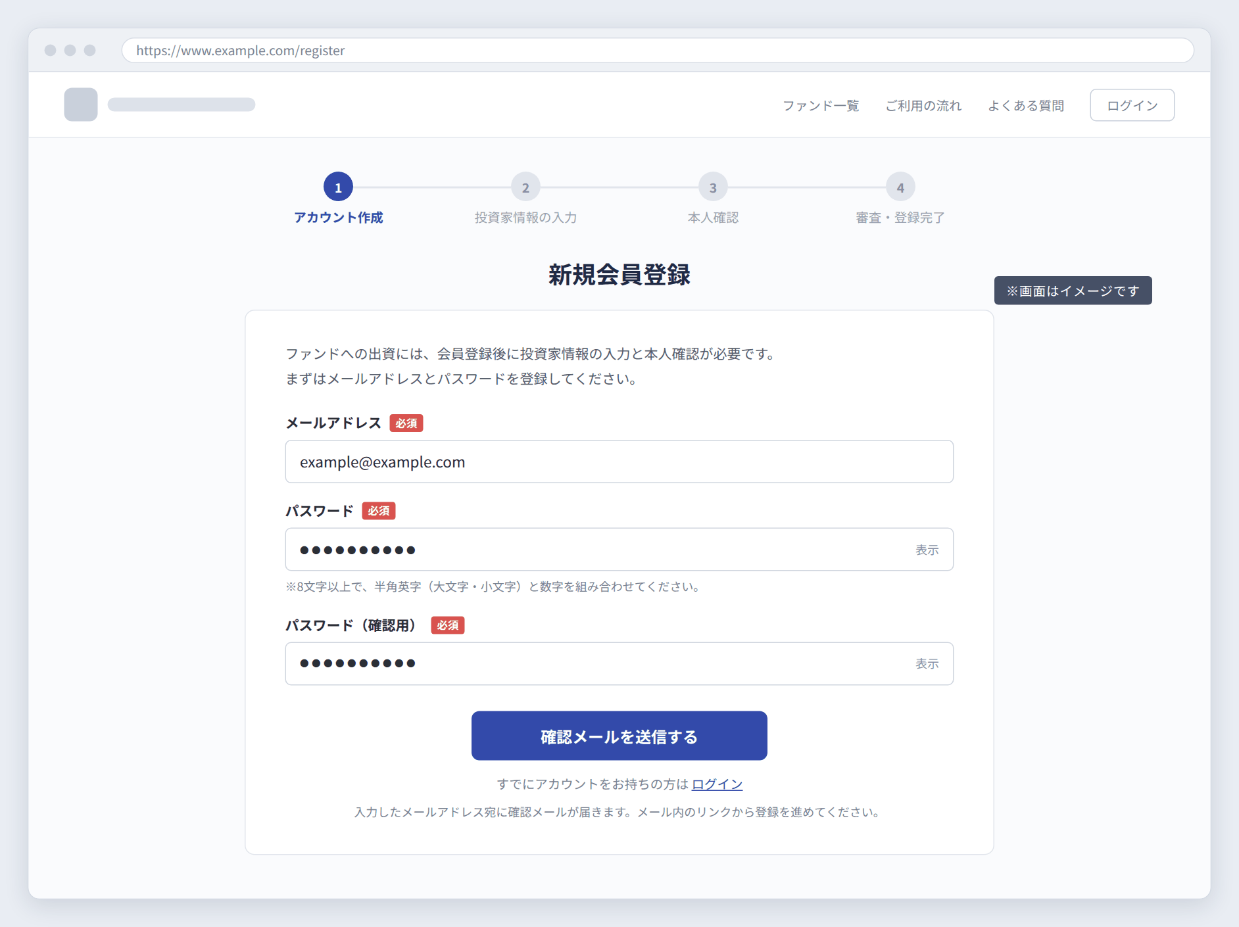
Task: Click the 審査・登録完了 step label
Action: click(900, 218)
